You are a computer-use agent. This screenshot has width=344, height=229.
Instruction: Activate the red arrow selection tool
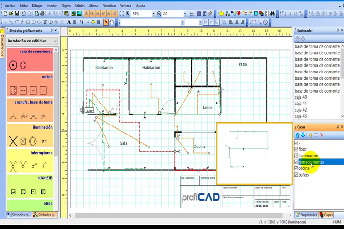tap(106, 22)
